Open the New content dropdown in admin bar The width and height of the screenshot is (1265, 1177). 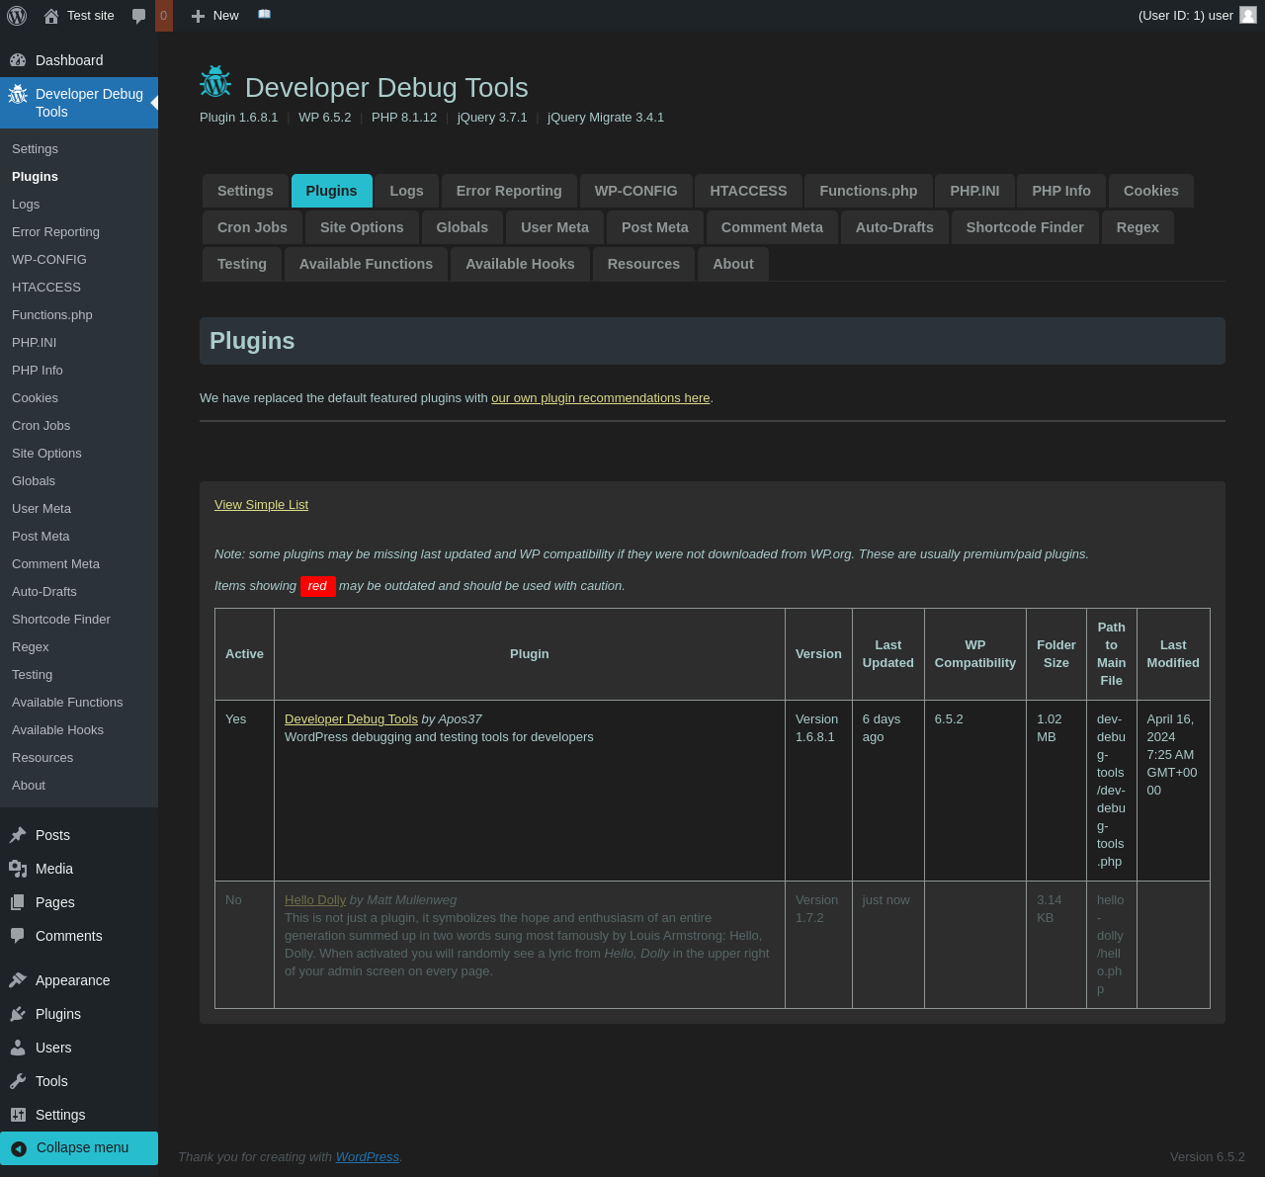point(215,16)
